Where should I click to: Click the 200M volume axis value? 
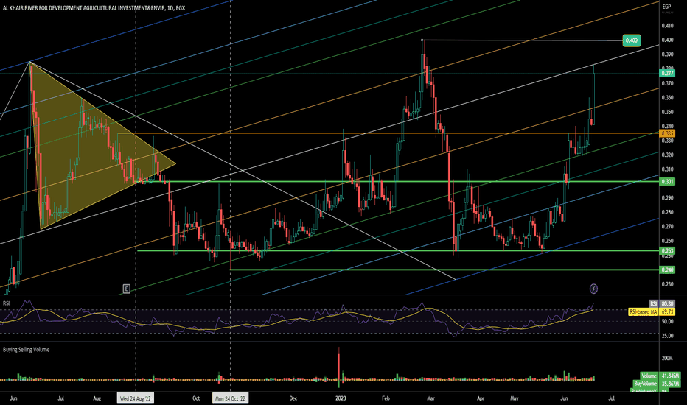pyautogui.click(x=667, y=358)
